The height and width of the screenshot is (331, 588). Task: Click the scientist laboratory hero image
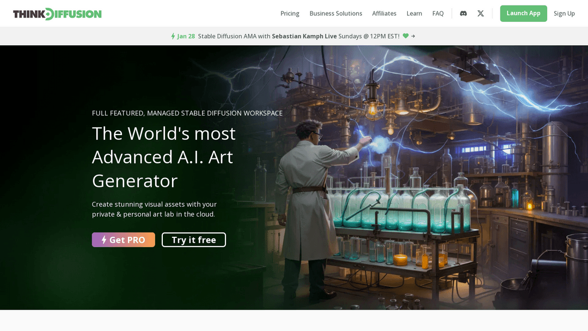pyautogui.click(x=414, y=180)
